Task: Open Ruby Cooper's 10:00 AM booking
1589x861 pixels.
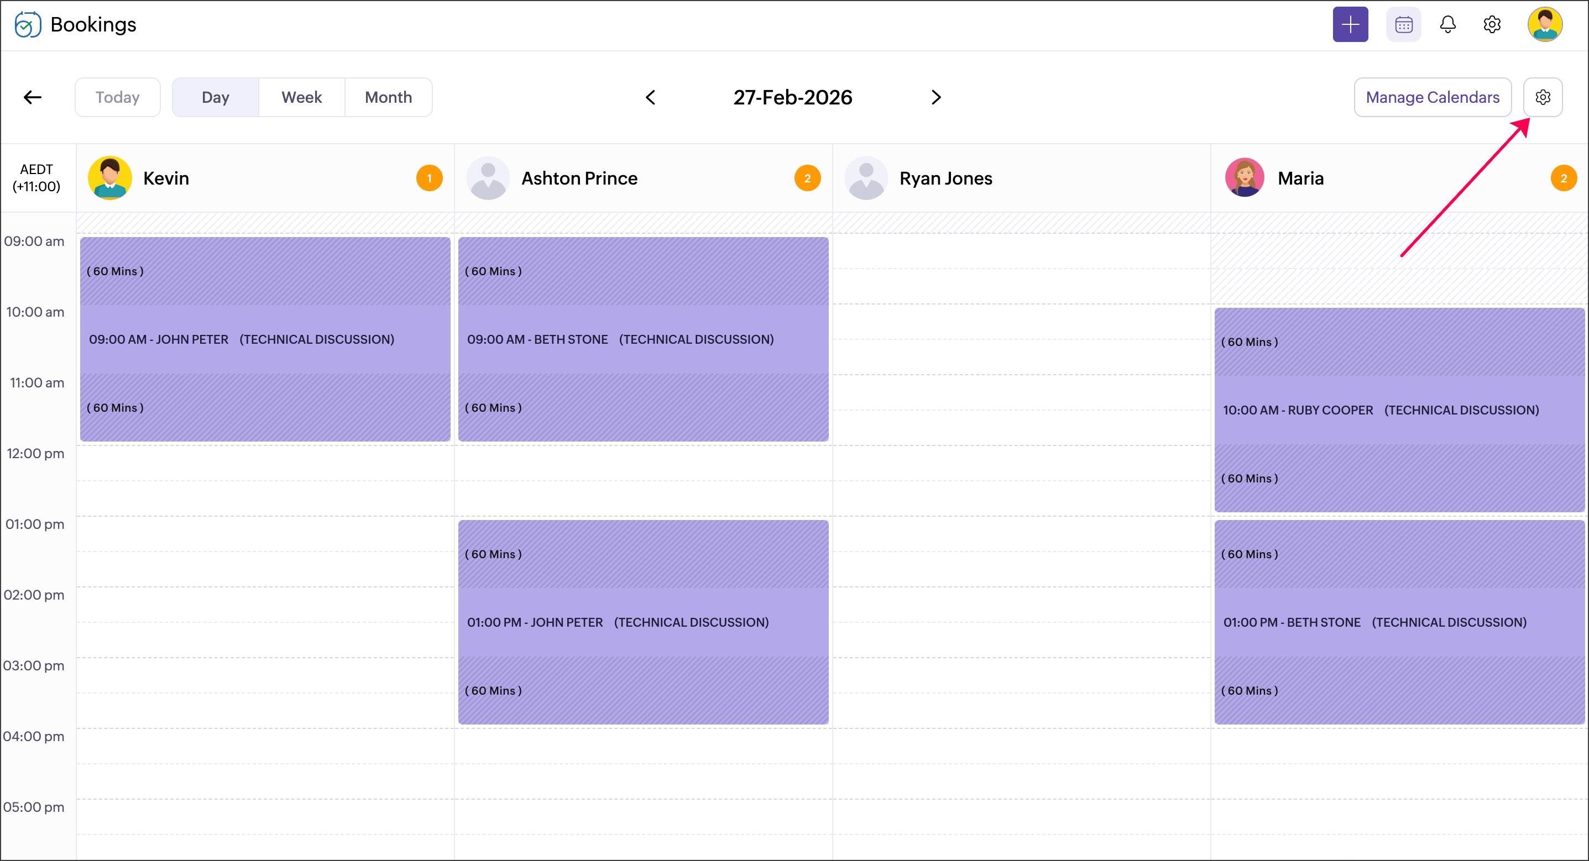Action: click(1399, 410)
